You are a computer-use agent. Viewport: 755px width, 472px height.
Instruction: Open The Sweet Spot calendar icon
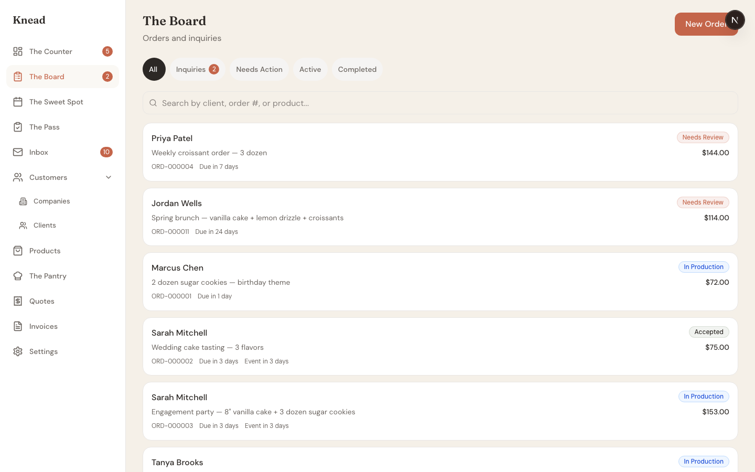[x=17, y=102]
